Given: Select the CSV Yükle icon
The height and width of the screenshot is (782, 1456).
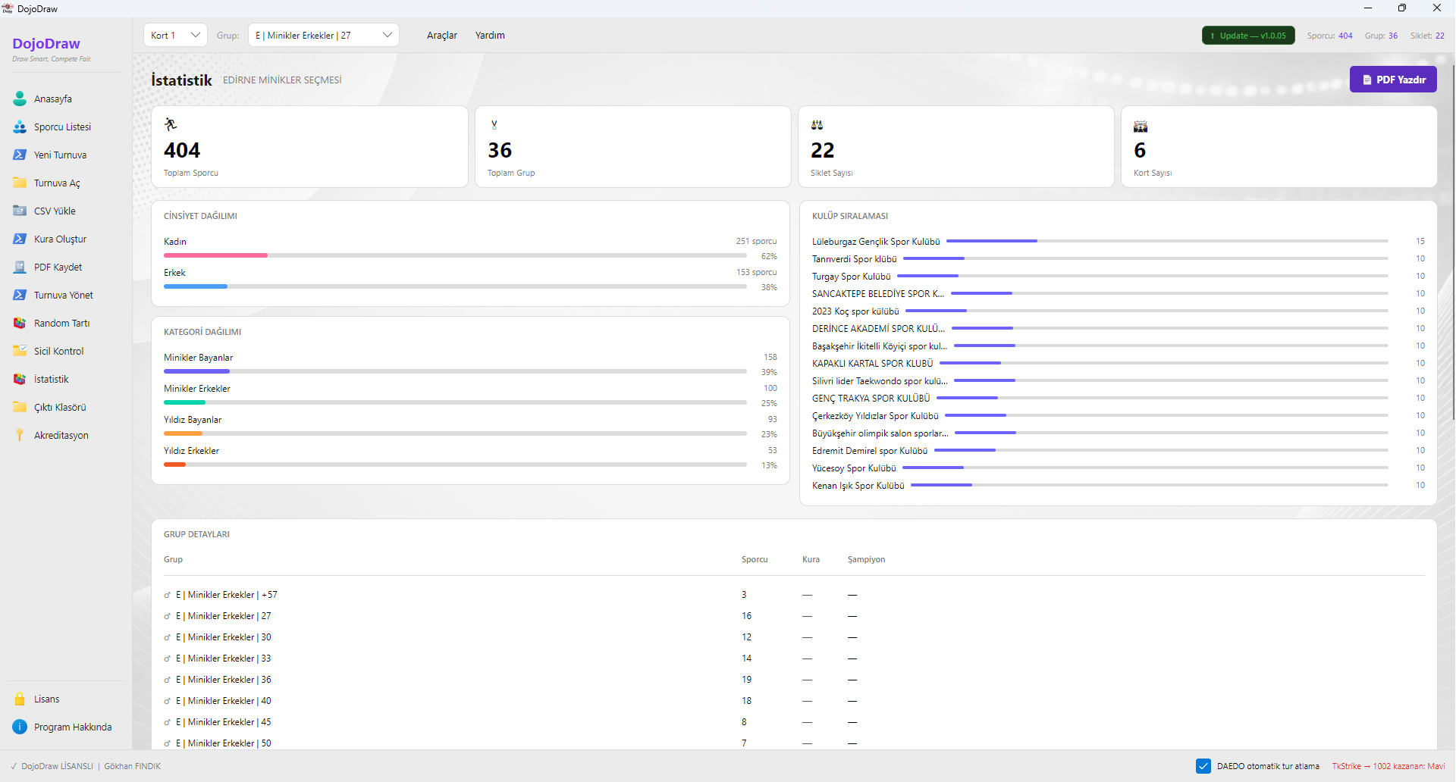Looking at the screenshot, I should coord(20,211).
